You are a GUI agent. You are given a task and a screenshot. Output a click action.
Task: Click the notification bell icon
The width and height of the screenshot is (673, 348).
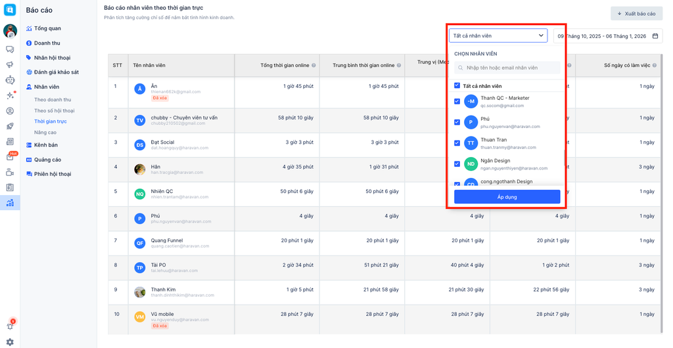(x=10, y=326)
